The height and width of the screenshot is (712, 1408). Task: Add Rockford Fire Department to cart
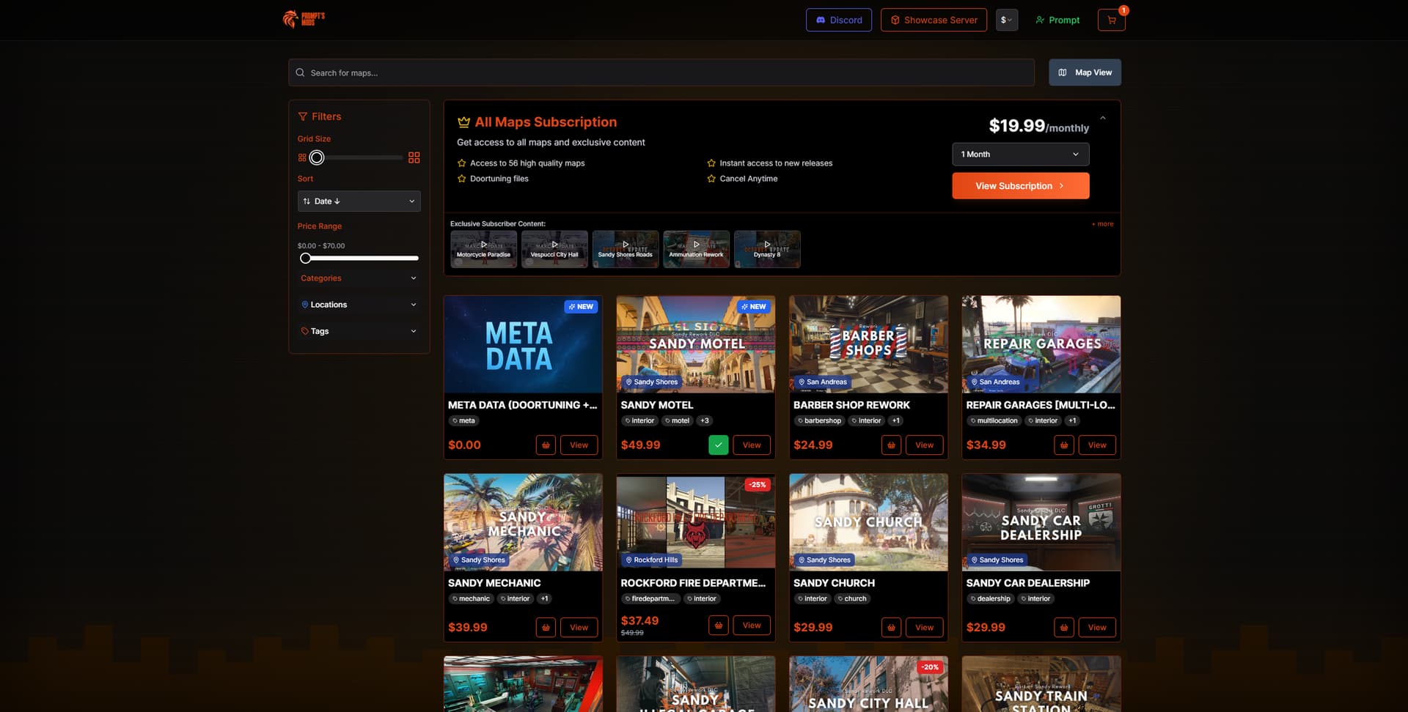point(718,625)
